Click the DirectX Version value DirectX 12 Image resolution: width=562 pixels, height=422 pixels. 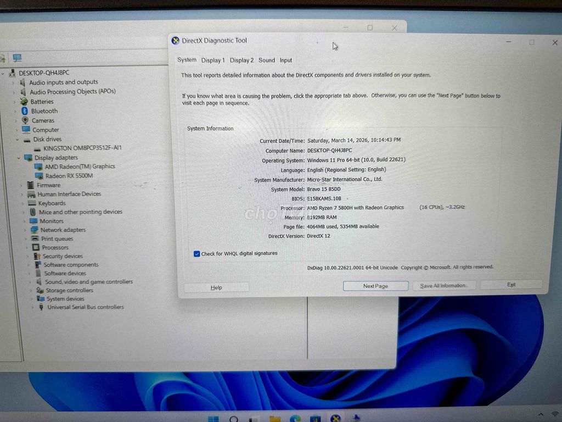click(x=318, y=236)
